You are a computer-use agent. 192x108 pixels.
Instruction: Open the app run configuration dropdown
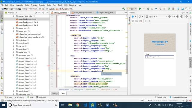coord(132,9)
